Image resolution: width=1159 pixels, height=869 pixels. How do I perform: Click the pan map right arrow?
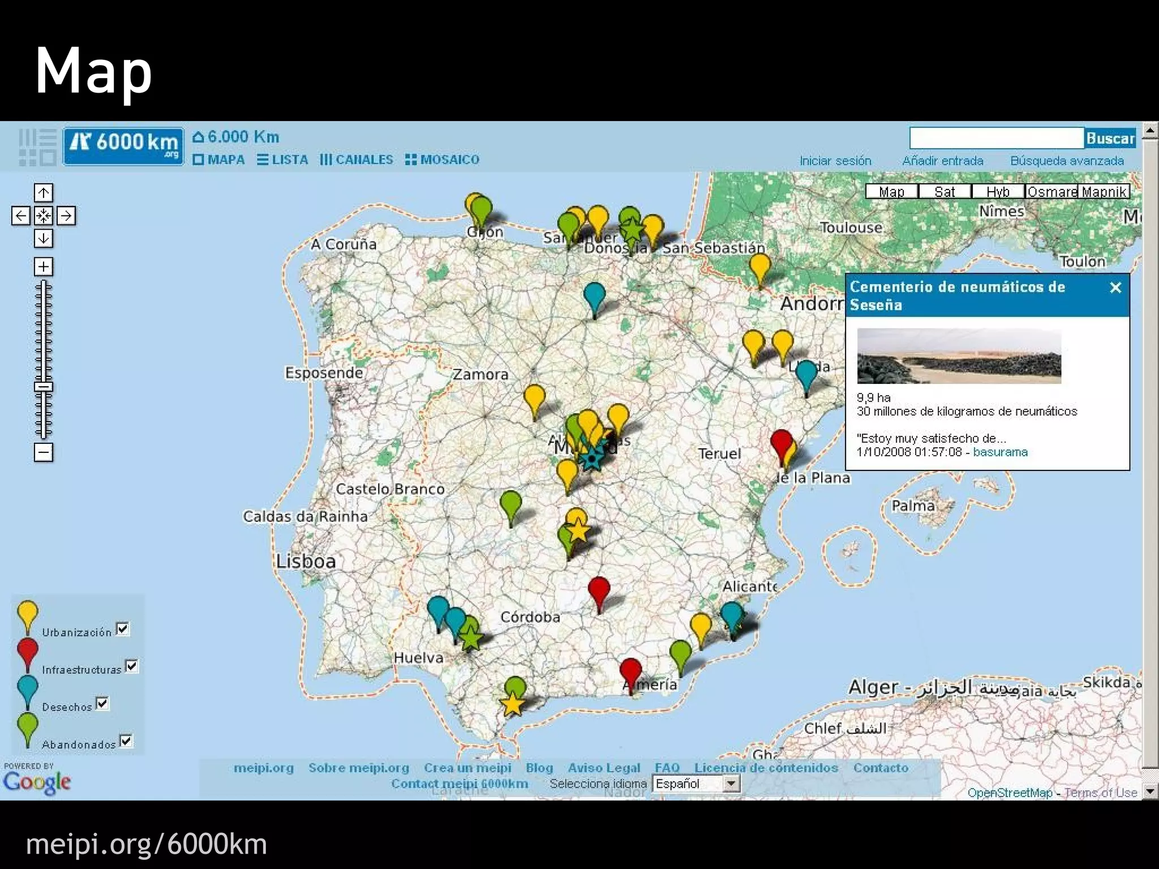tap(66, 215)
